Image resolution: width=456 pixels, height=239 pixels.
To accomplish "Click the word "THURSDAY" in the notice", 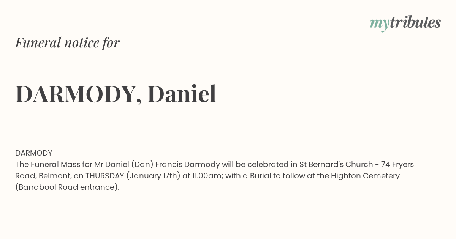I will [105, 176].
